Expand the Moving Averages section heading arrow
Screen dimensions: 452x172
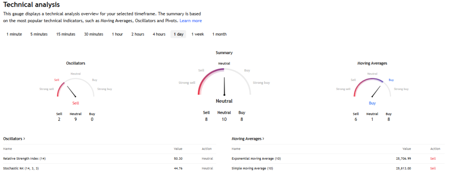[x=263, y=139]
